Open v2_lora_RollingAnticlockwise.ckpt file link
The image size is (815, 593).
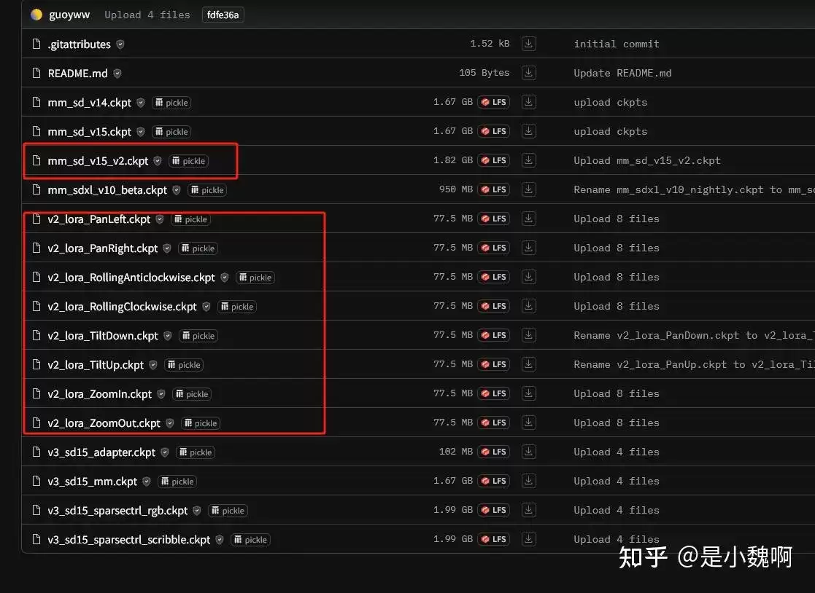pos(131,278)
